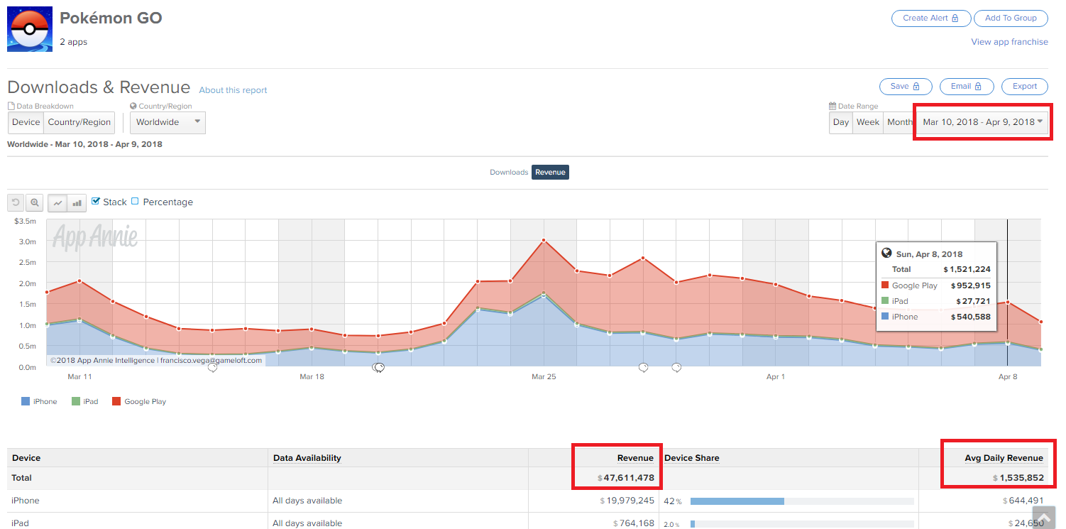This screenshot has height=529, width=1066.
Task: Open the Mar 10 - Apr 9 date range picker
Action: coord(982,122)
